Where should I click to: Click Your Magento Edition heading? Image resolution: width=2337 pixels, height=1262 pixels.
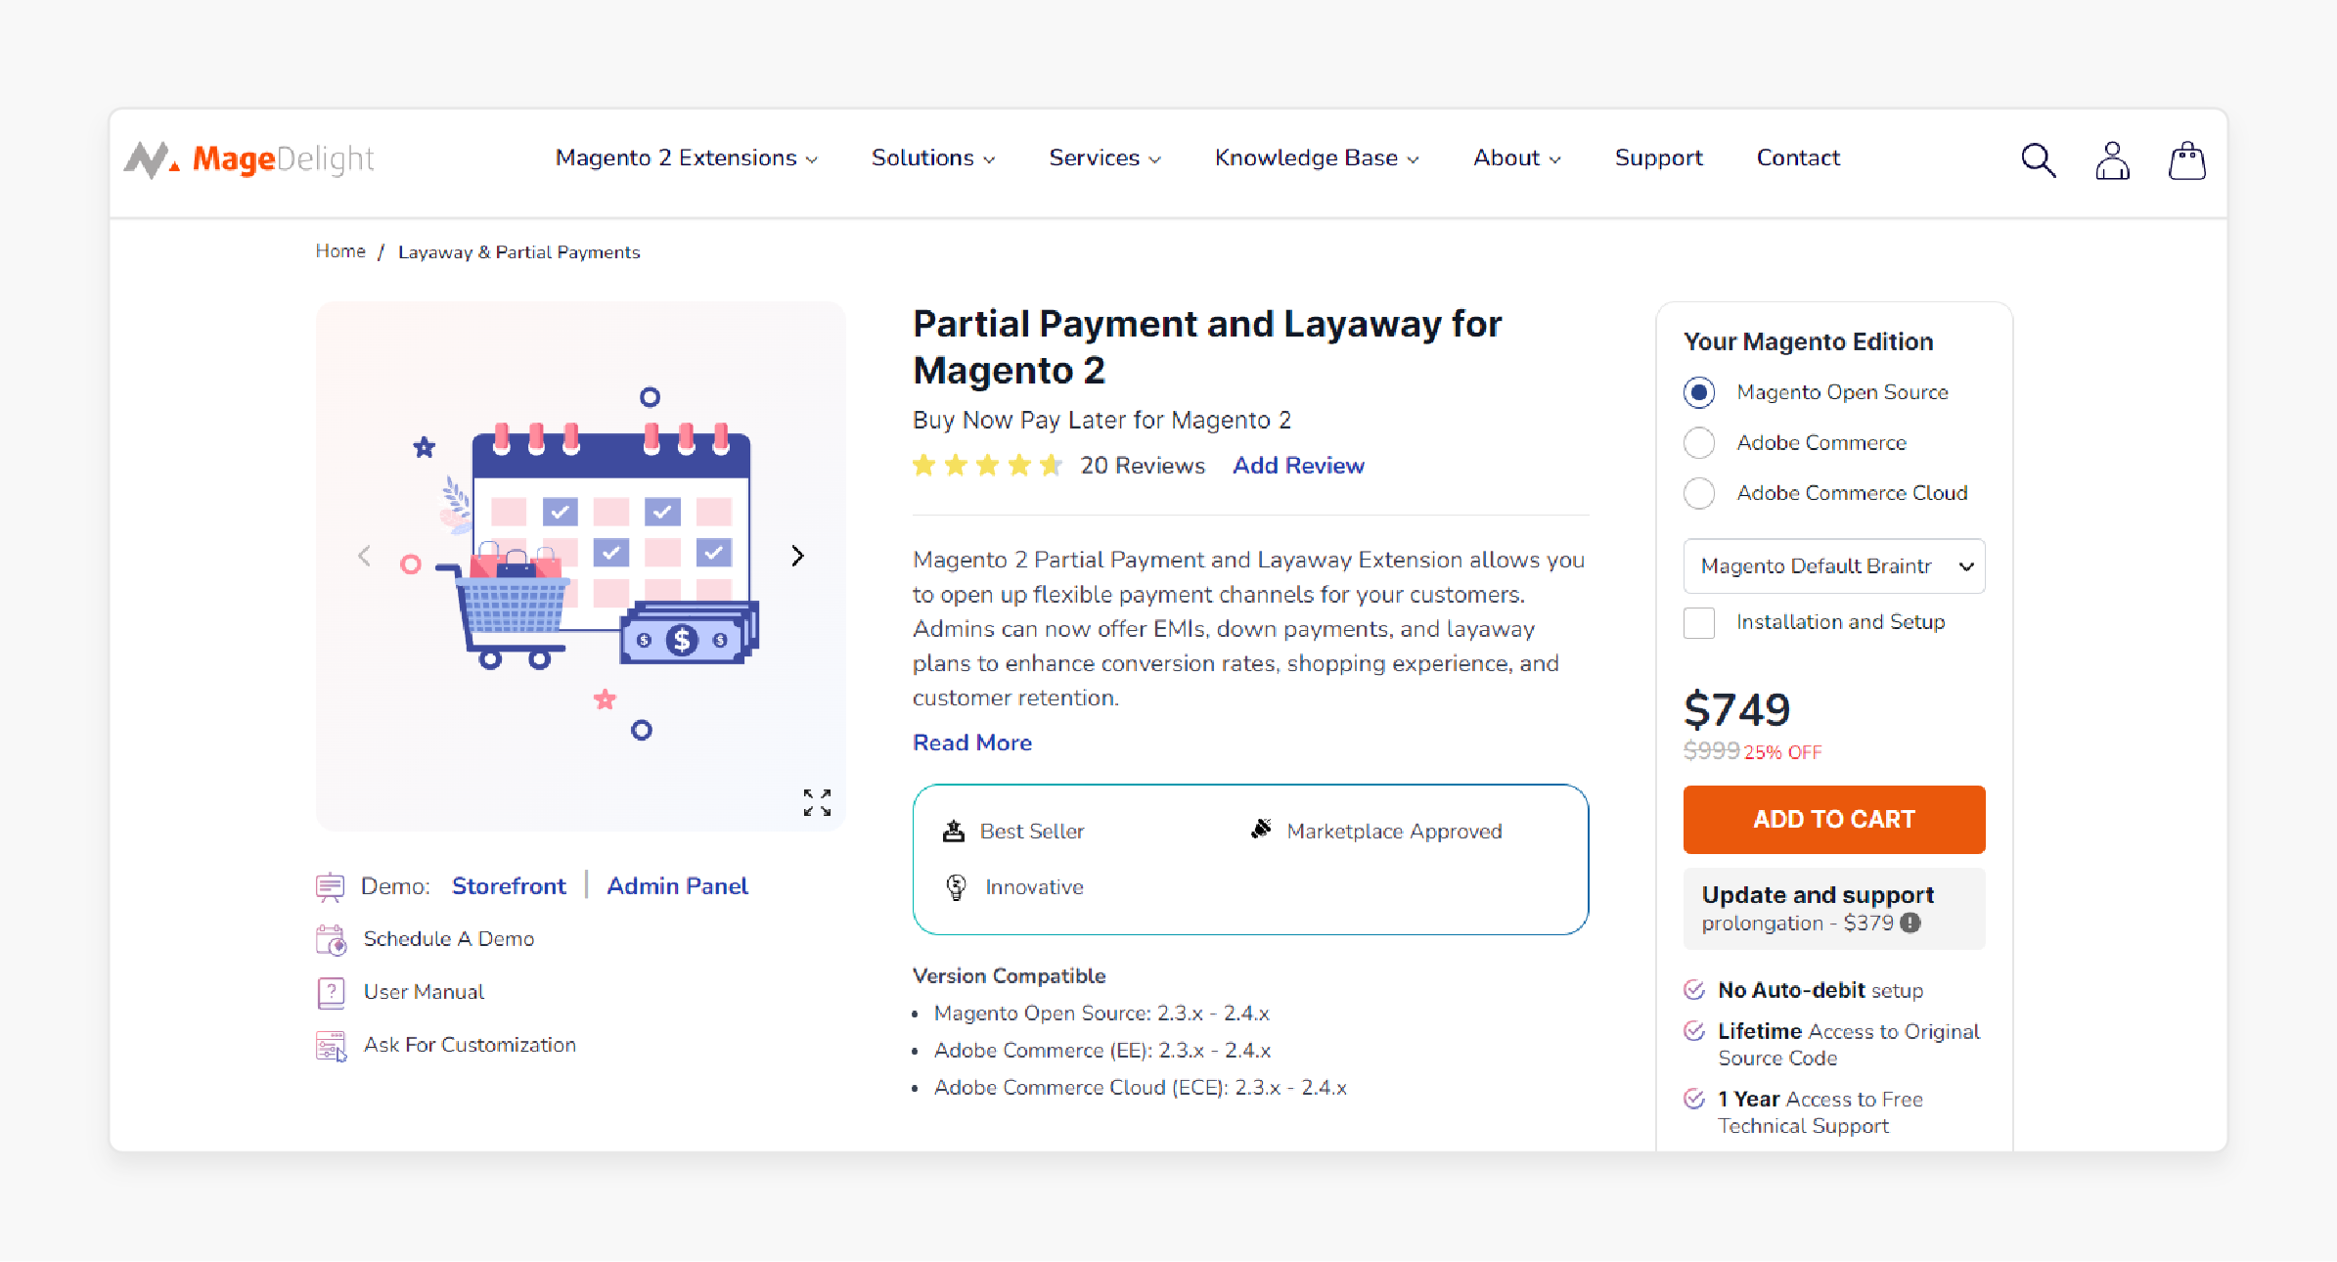coord(1808,341)
